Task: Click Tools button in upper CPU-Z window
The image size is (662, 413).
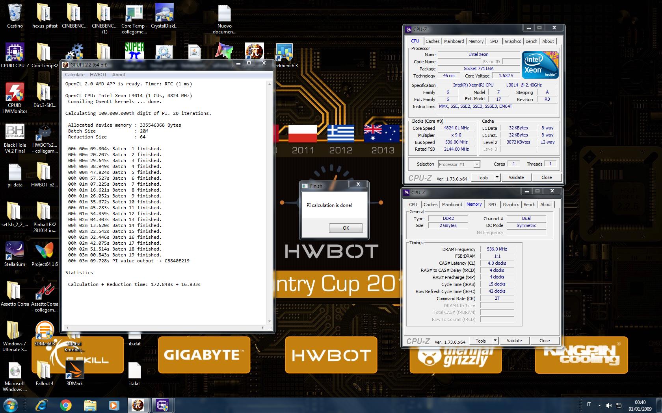Action: point(483,177)
